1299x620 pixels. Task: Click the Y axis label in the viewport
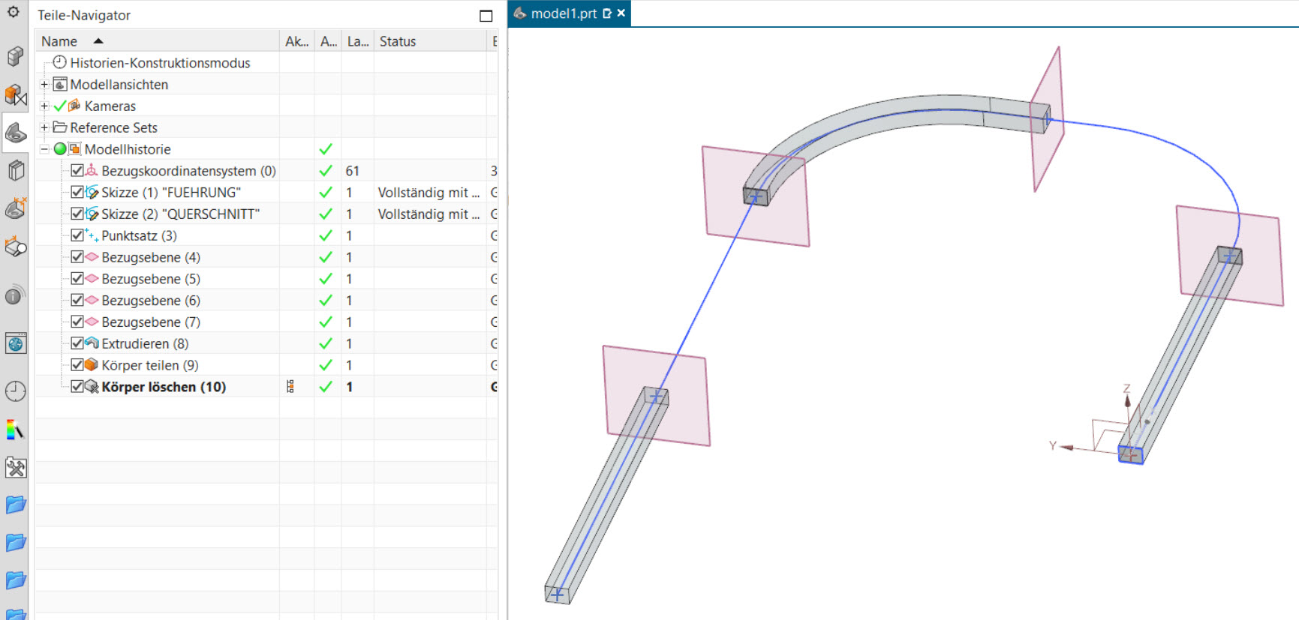pos(1052,445)
